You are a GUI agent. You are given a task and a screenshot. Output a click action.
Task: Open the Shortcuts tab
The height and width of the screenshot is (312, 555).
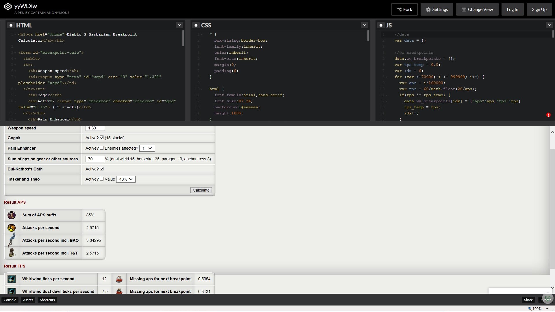click(x=47, y=300)
